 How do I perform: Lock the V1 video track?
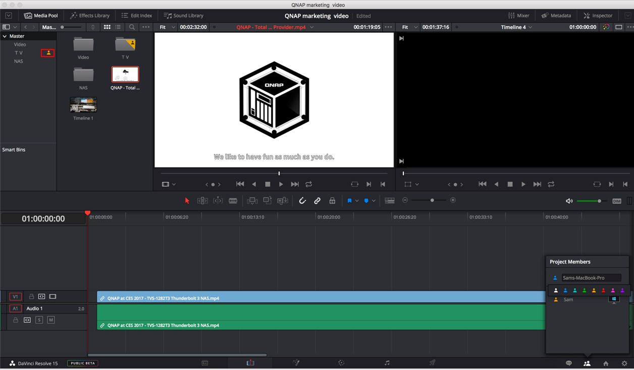pyautogui.click(x=31, y=297)
